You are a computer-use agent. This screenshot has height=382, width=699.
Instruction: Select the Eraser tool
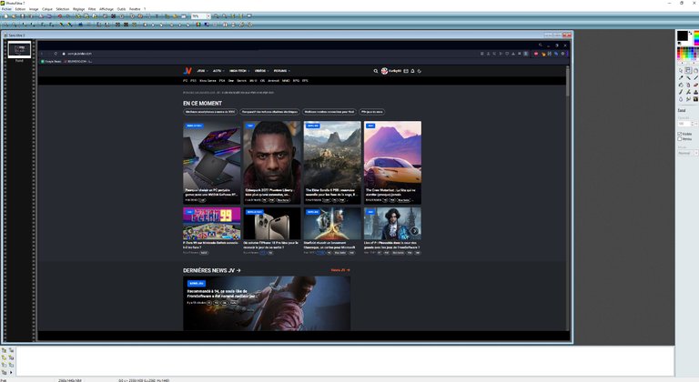click(695, 85)
